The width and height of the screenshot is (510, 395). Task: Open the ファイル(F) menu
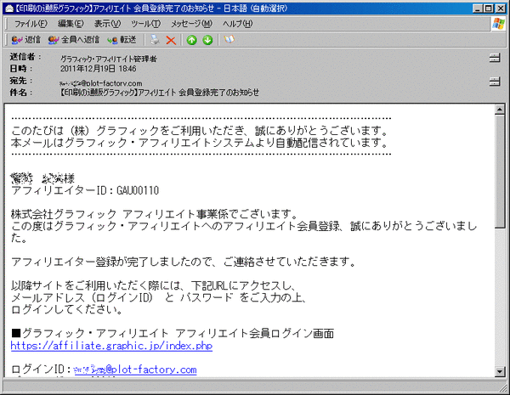tap(31, 24)
